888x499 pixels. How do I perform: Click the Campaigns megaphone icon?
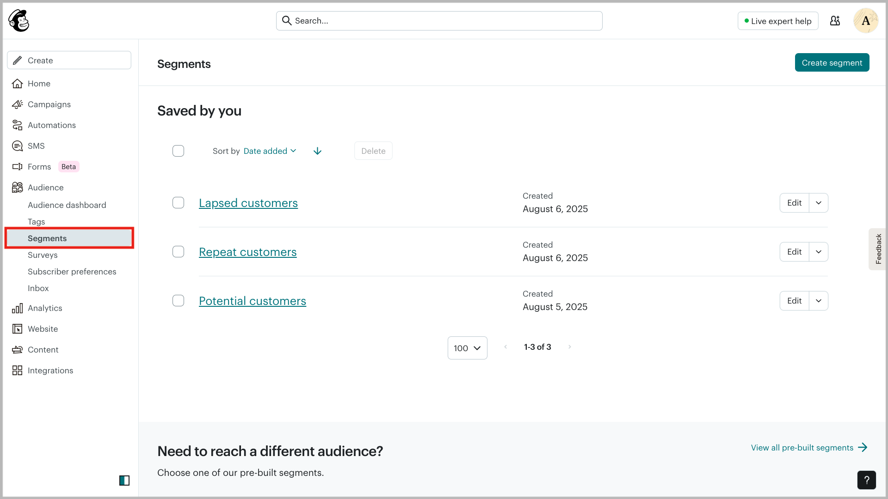coord(18,104)
